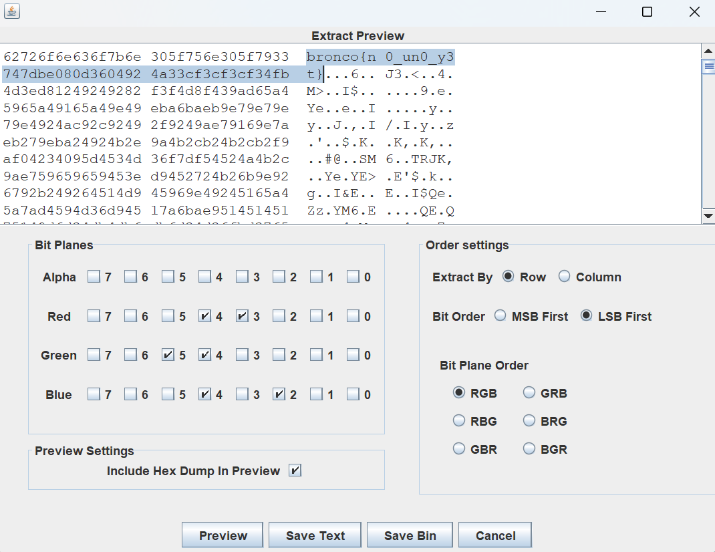Uncheck the Red bit 4 checkbox
This screenshot has width=715, height=552.
coord(204,315)
